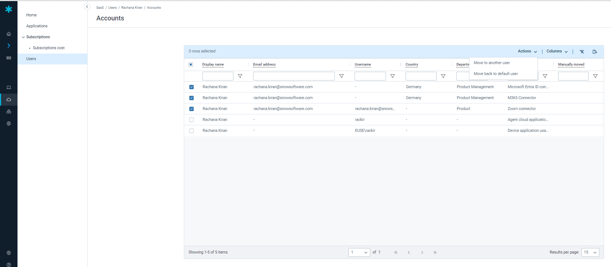Select the checkbox for the rackir row

coord(192,120)
